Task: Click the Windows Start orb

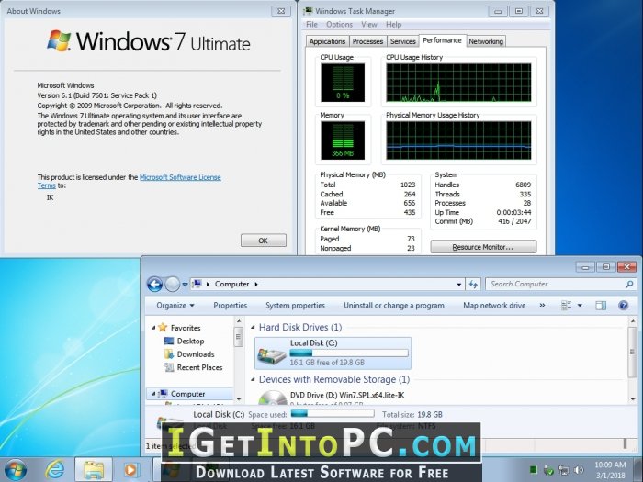Action: click(16, 470)
